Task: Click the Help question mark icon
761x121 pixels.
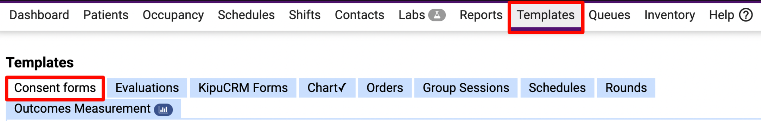Action: [746, 15]
